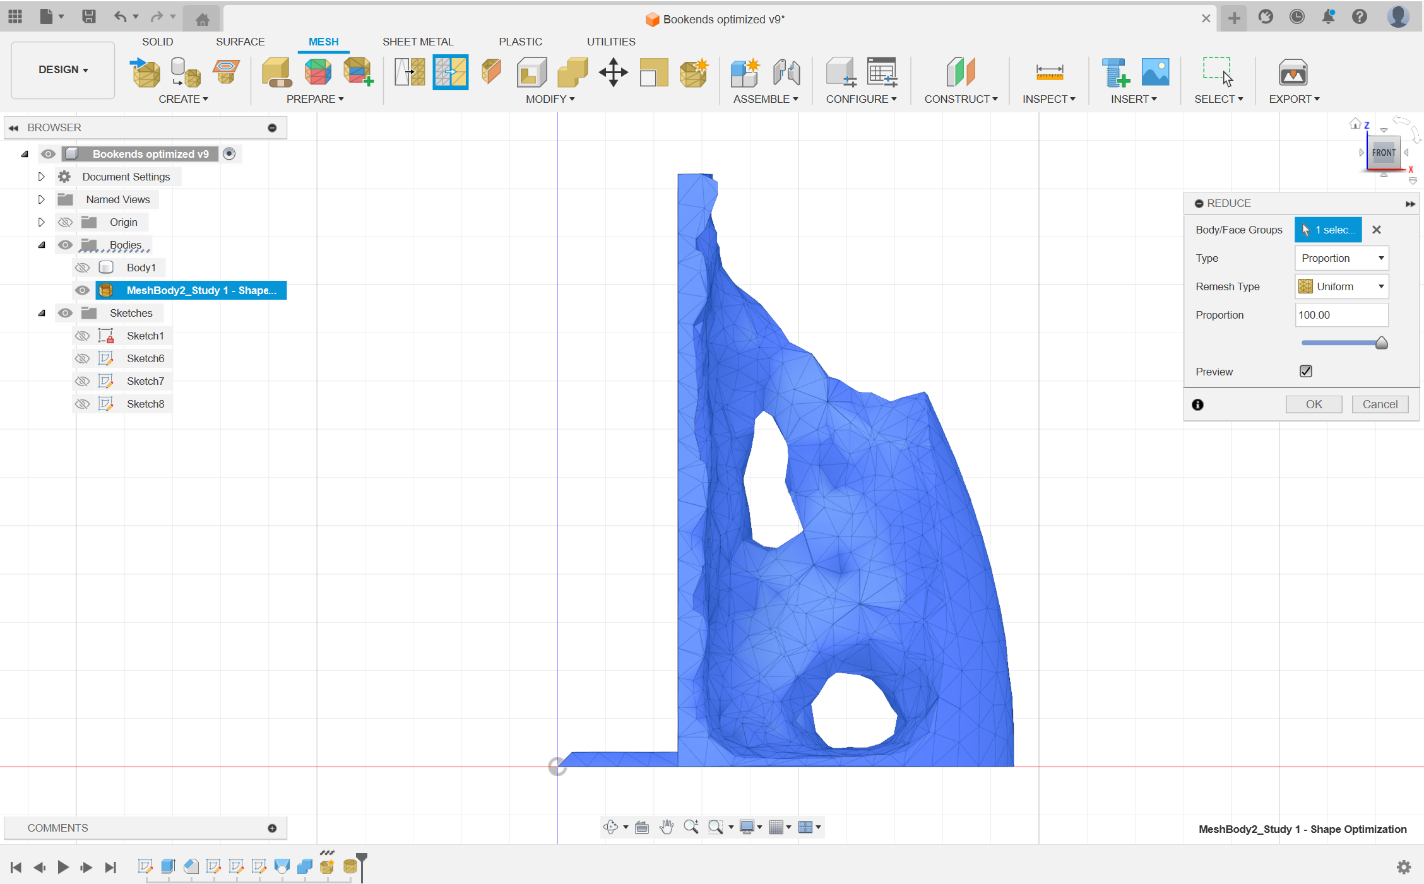Switch to the SHEET METAL tab
The height and width of the screenshot is (884, 1424).
coord(418,42)
